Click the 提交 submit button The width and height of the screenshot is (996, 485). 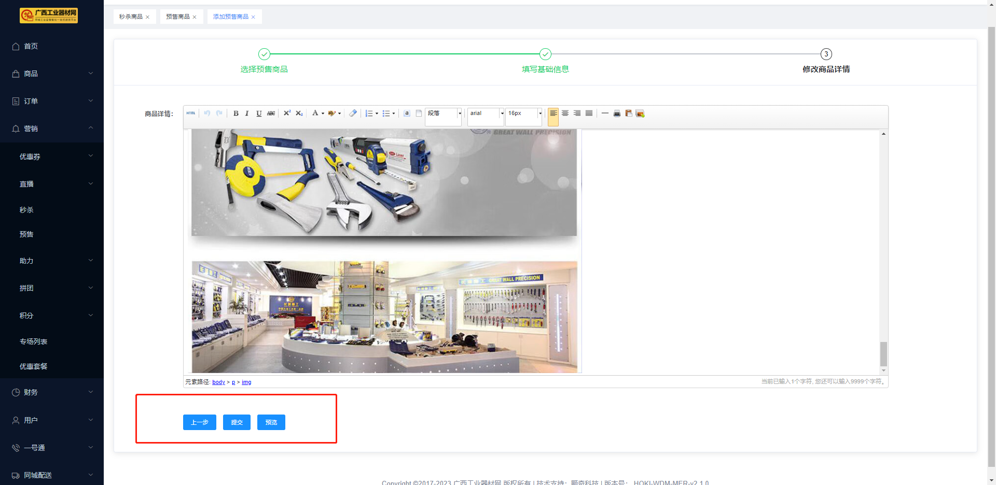[237, 422]
